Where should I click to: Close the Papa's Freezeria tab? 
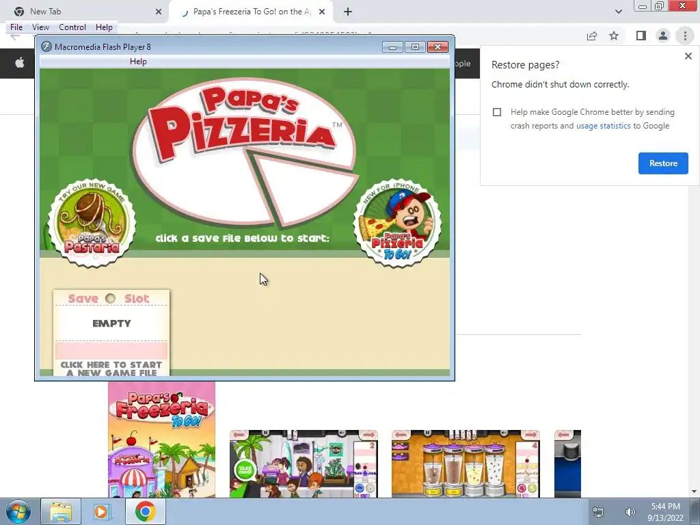(322, 12)
